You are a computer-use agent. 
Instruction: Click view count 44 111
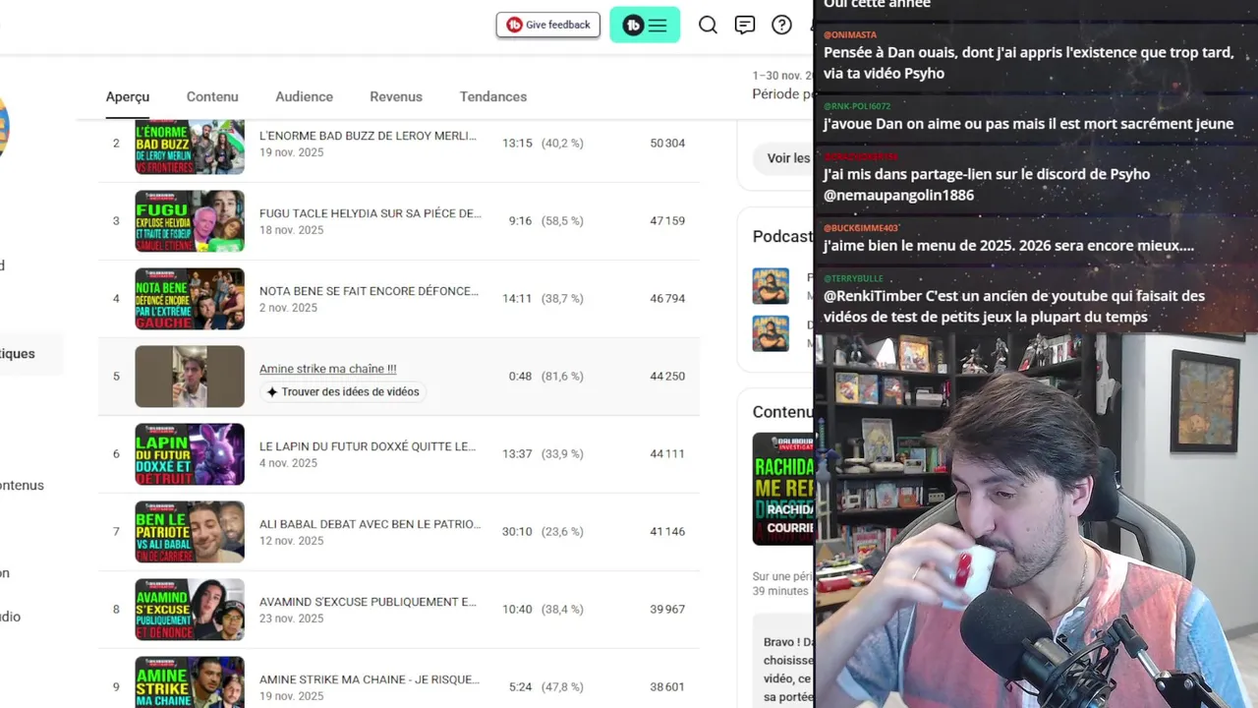[667, 454]
